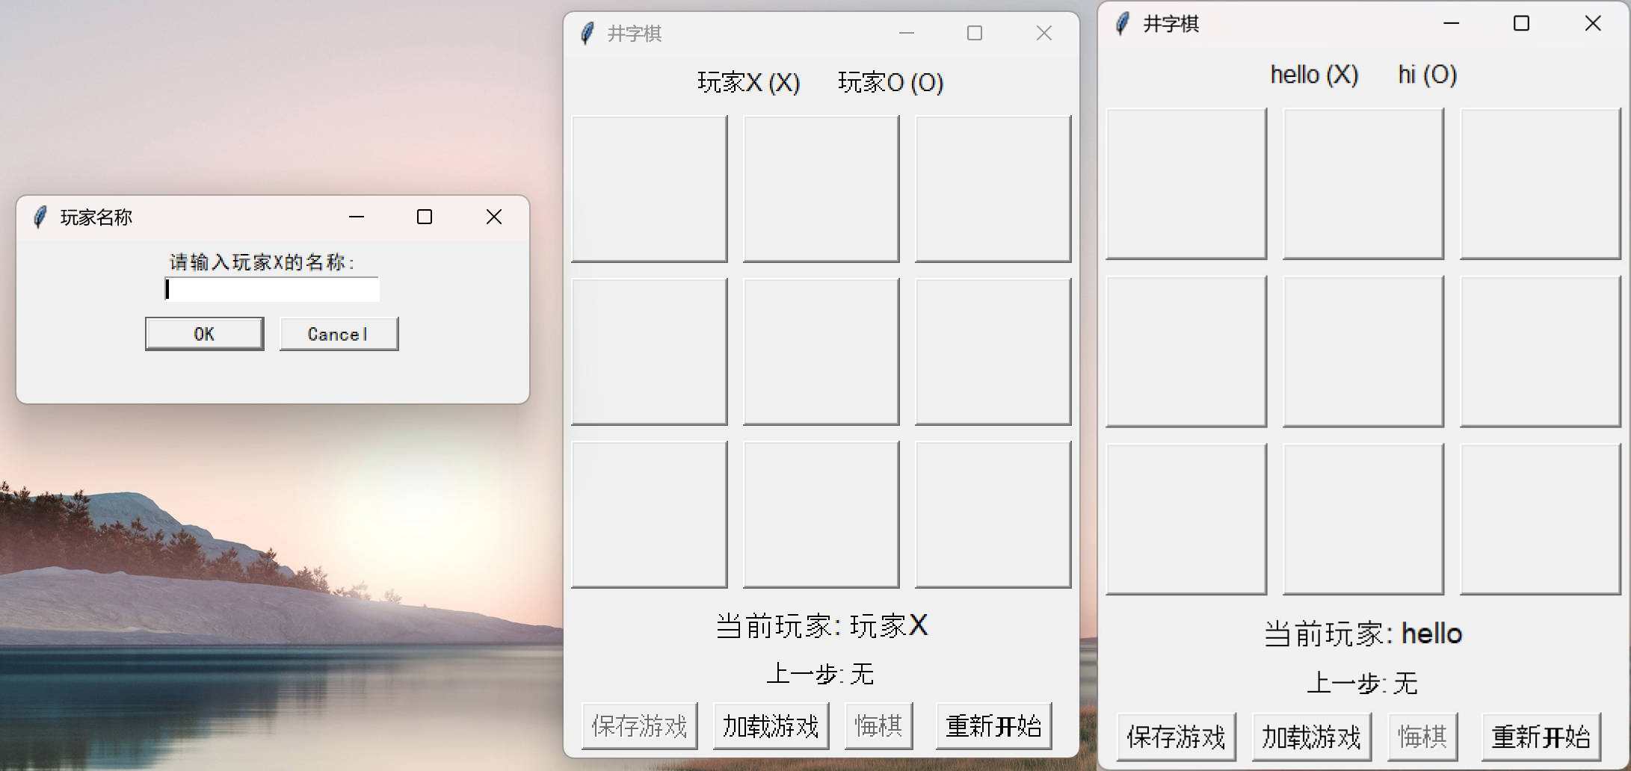The image size is (1631, 771).
Task: Click 悔棋 in the hello window
Action: point(1423,737)
